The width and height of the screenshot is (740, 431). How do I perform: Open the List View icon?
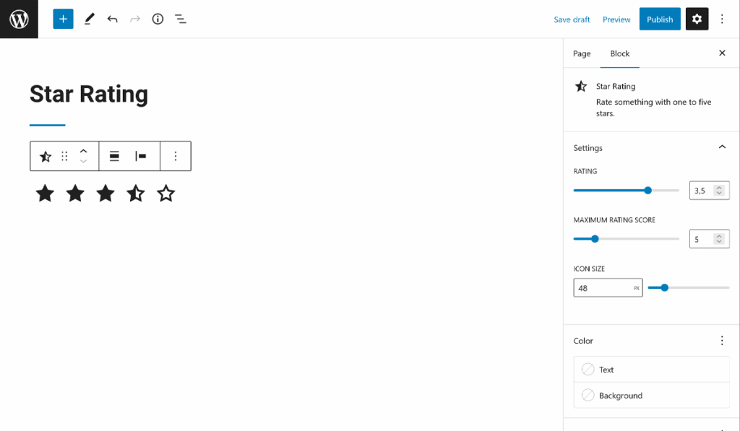(x=181, y=19)
